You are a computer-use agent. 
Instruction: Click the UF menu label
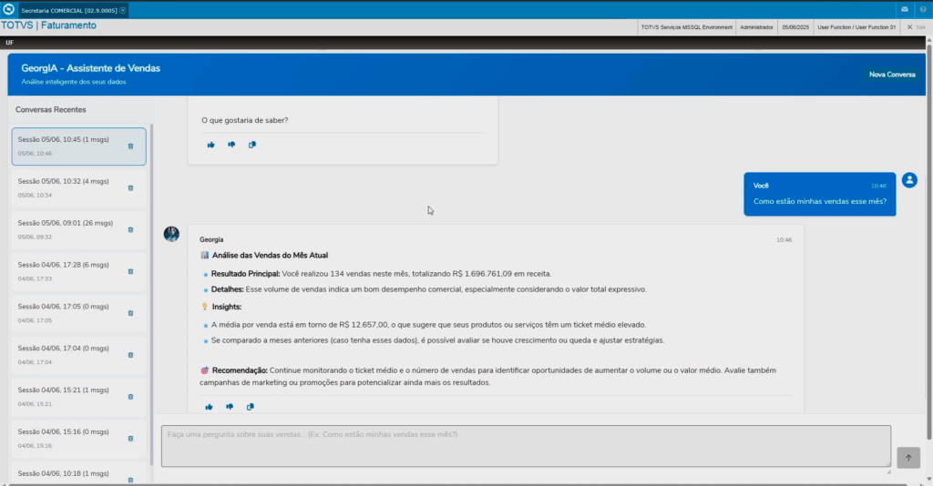(9, 43)
